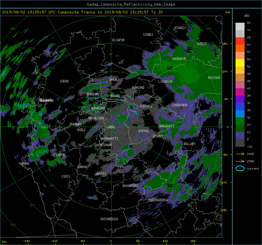This screenshot has height=245, width=262.
Task: Click the HOSPET city label
Action: point(158,136)
